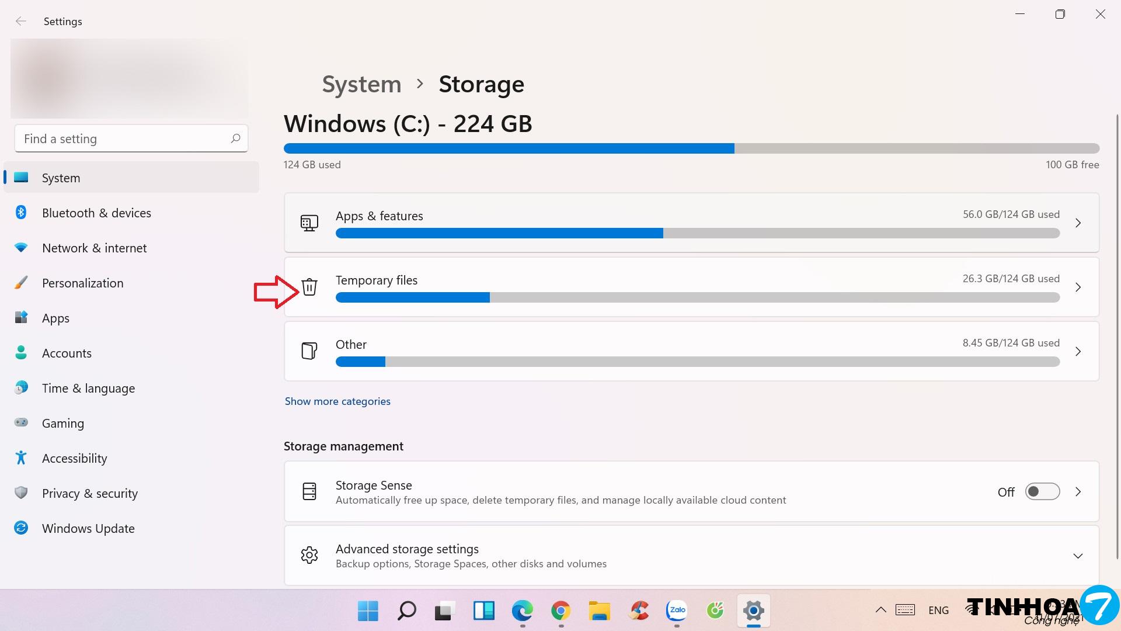The width and height of the screenshot is (1121, 631).
Task: Click the Storage Sense drive icon
Action: tap(309, 491)
